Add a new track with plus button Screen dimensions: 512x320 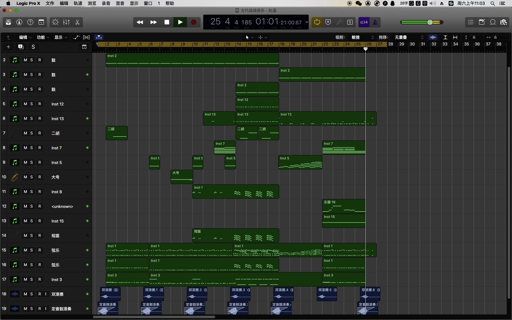pos(9,47)
